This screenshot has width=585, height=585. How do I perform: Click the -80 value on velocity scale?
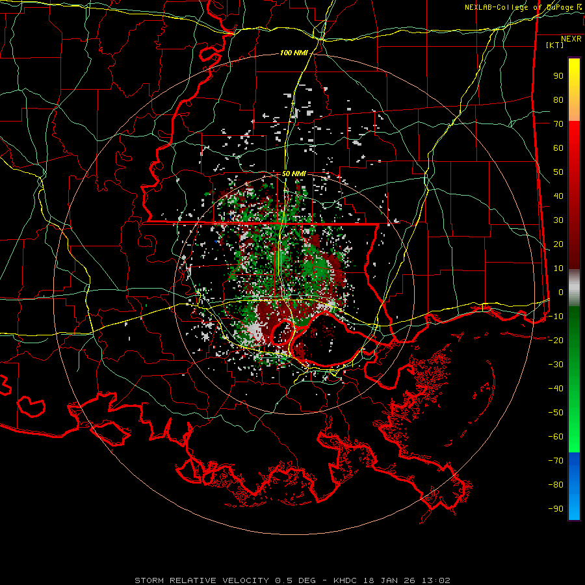tap(556, 485)
